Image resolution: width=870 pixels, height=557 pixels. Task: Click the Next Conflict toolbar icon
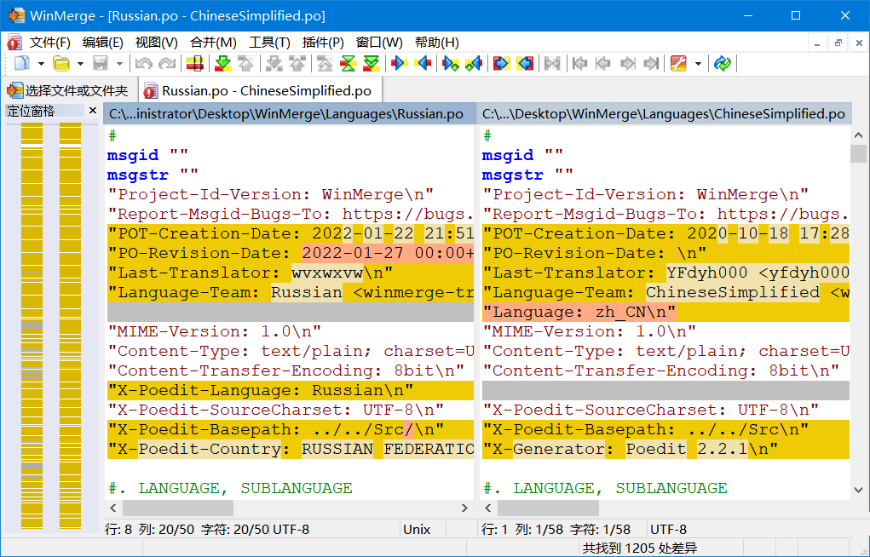click(274, 64)
